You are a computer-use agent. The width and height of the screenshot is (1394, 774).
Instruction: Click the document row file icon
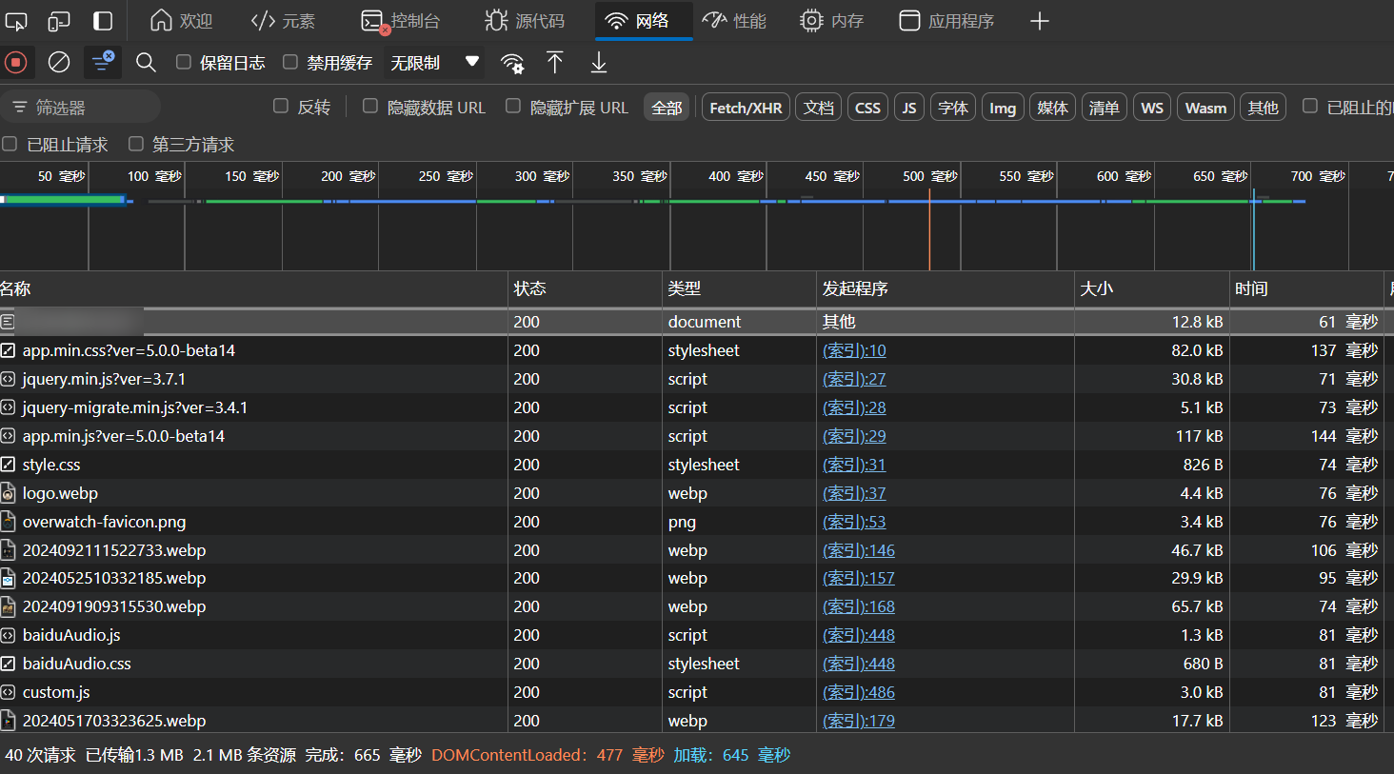(x=8, y=322)
